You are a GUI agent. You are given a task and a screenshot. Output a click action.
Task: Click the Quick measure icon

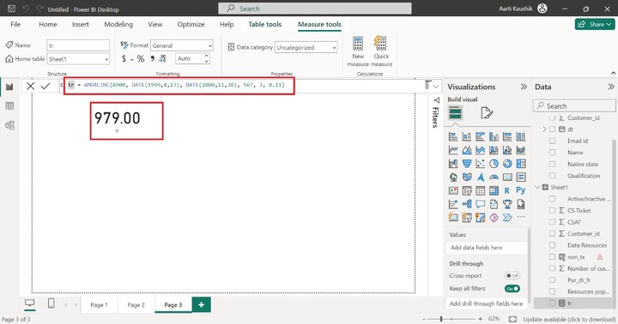click(x=381, y=44)
